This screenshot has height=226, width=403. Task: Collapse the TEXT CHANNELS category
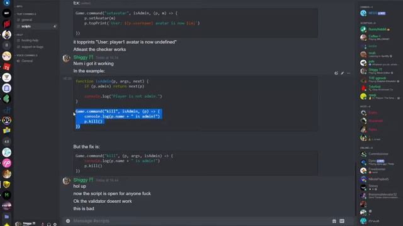coord(26,14)
